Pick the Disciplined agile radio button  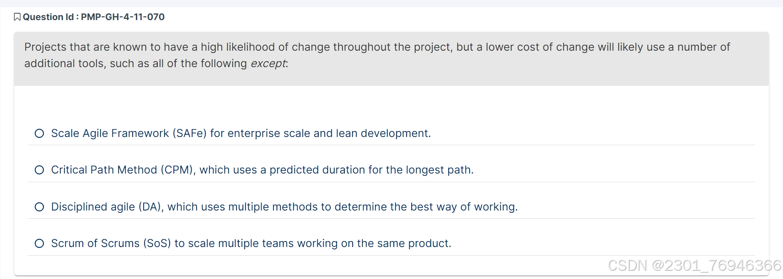[x=39, y=207]
